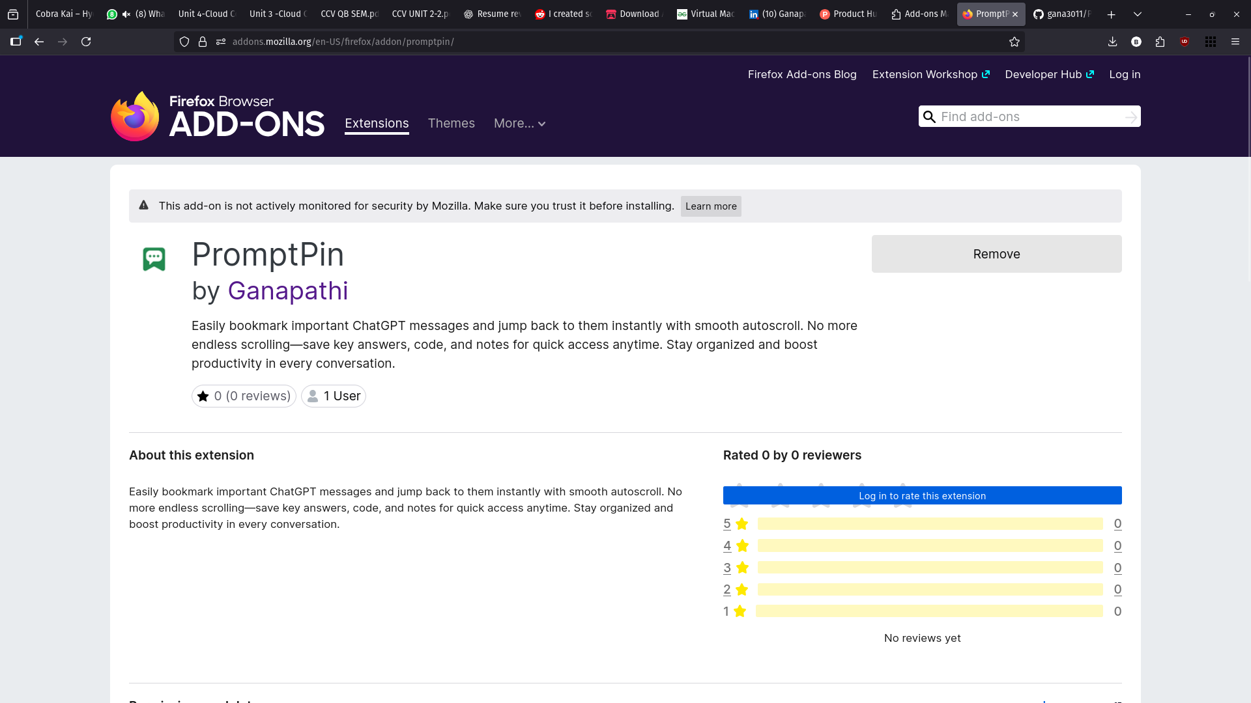1251x703 pixels.
Task: Open the 0 reviews rating badge
Action: point(244,396)
